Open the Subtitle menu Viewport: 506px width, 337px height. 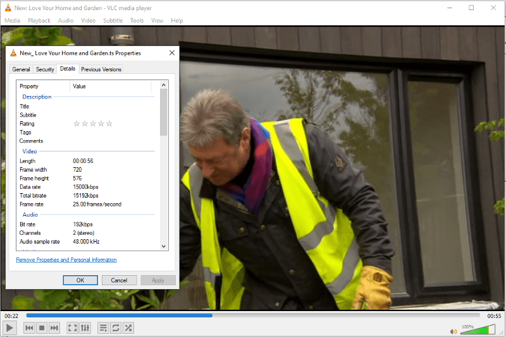point(113,21)
